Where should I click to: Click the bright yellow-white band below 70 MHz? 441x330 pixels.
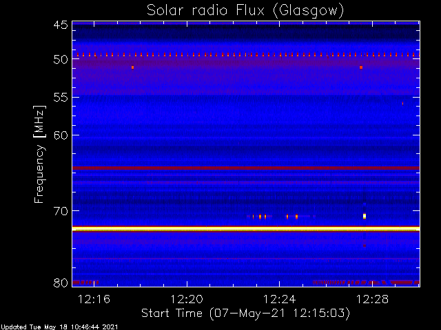246,229
